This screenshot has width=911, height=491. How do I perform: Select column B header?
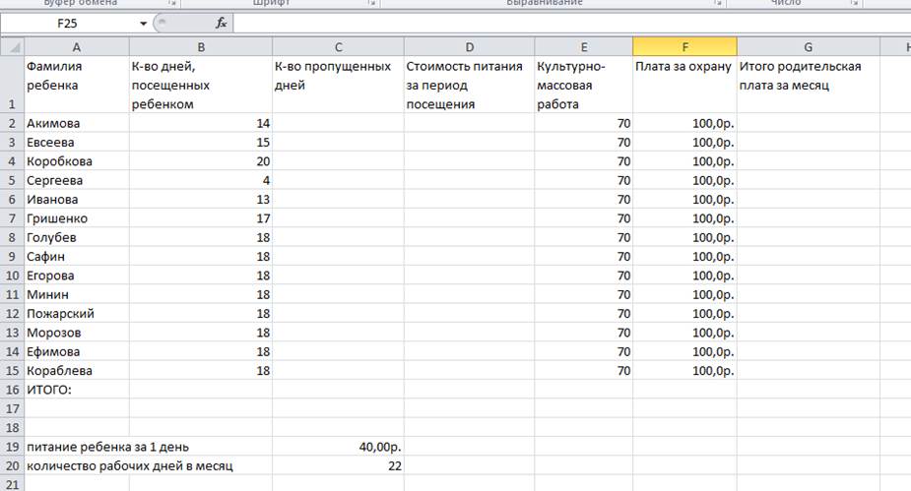(201, 47)
